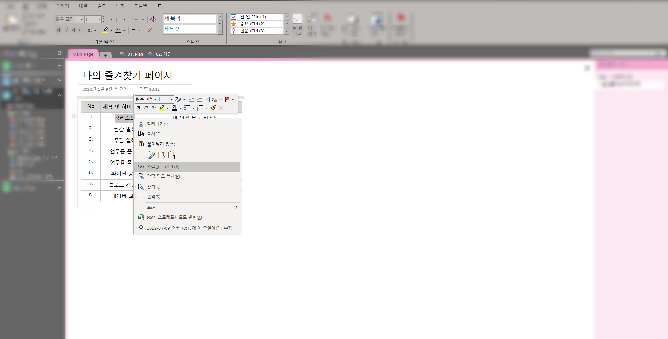Click the red X delete icon in the ribbon

tap(150, 30)
